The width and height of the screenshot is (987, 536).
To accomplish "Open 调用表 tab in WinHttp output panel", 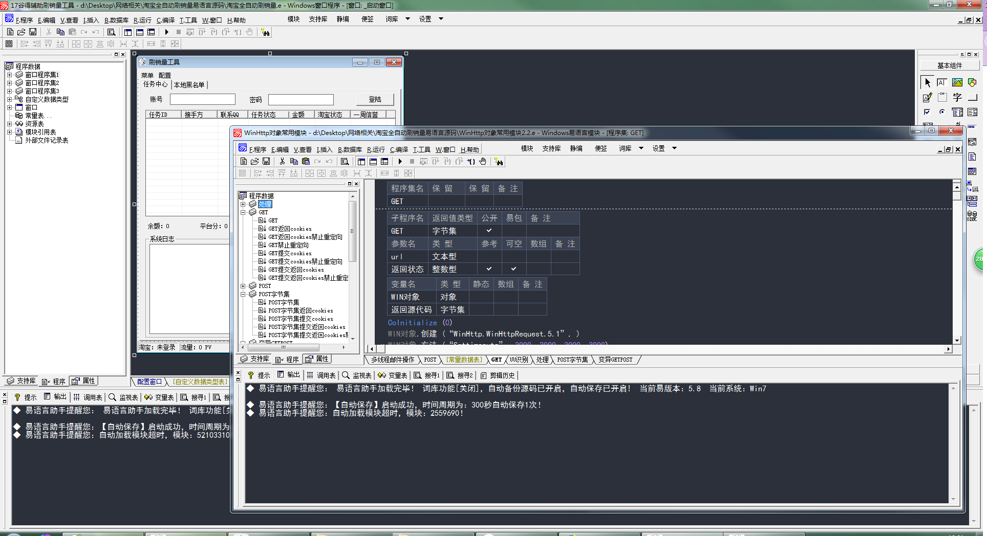I will [321, 375].
